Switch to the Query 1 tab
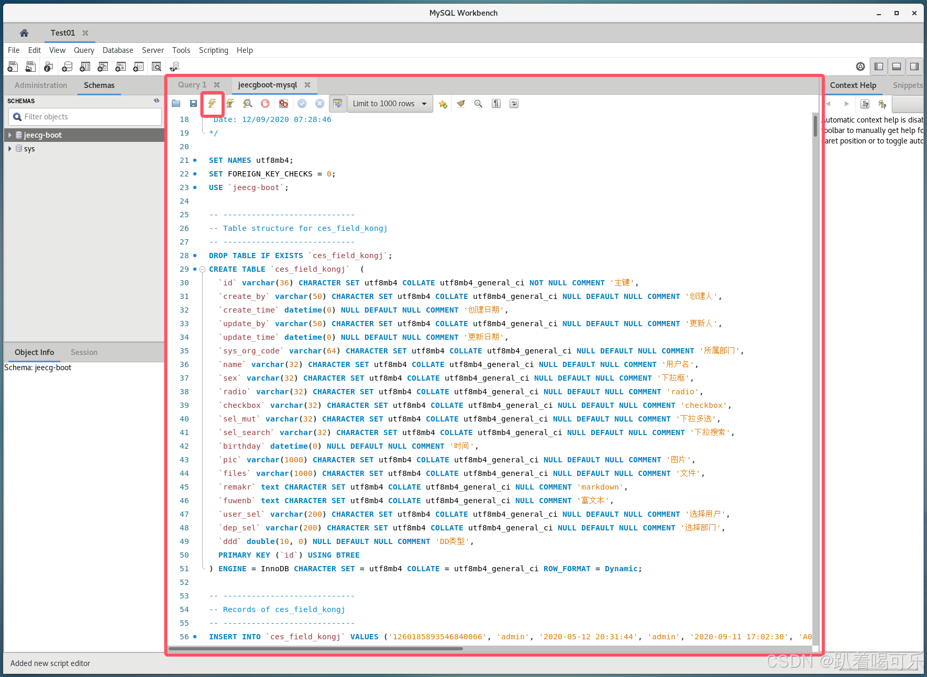This screenshot has width=927, height=677. coord(192,85)
